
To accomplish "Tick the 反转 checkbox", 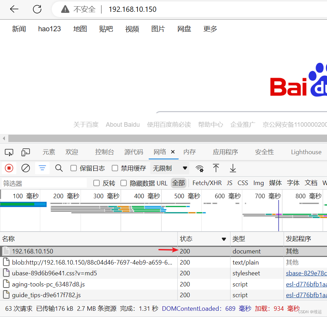I will coord(97,183).
